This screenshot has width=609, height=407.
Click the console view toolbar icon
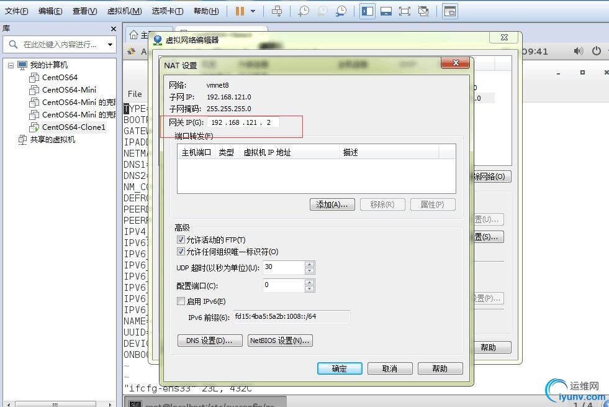(x=386, y=11)
